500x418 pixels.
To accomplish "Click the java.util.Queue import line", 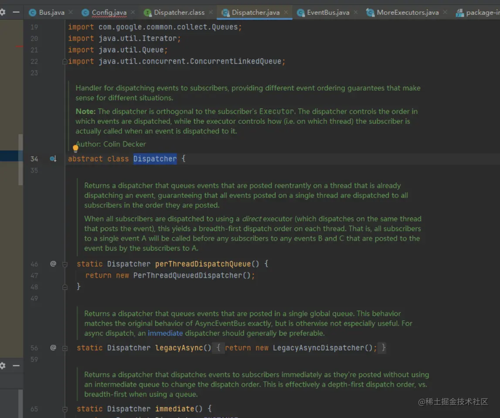I will click(118, 50).
